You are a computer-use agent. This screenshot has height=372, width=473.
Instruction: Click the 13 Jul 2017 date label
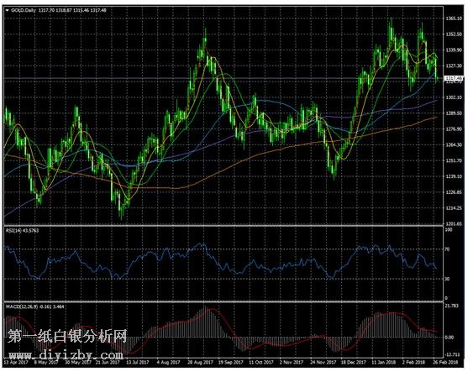coord(138,362)
